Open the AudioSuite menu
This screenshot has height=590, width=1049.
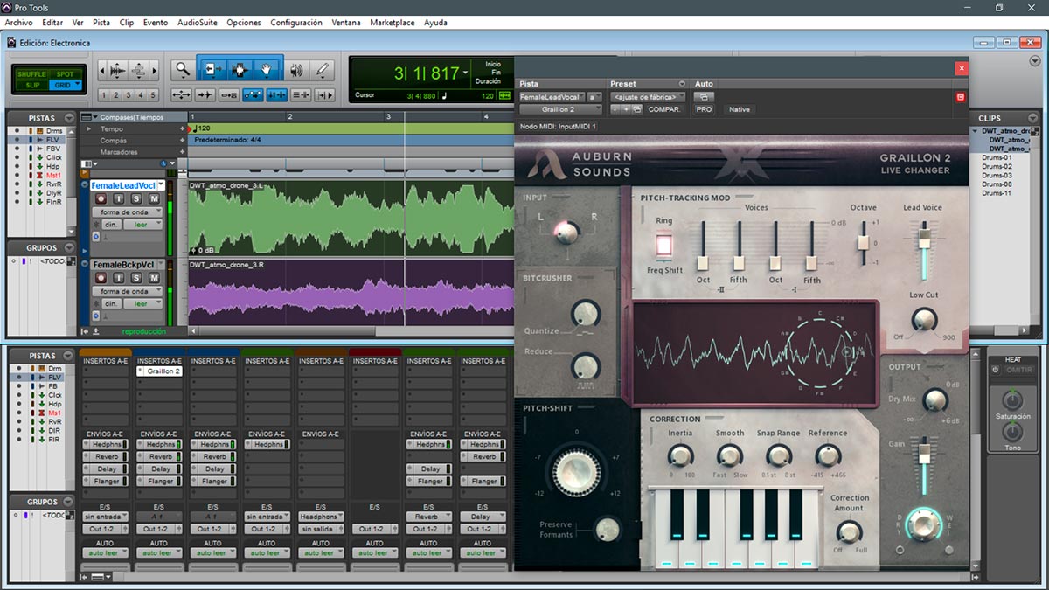(198, 23)
